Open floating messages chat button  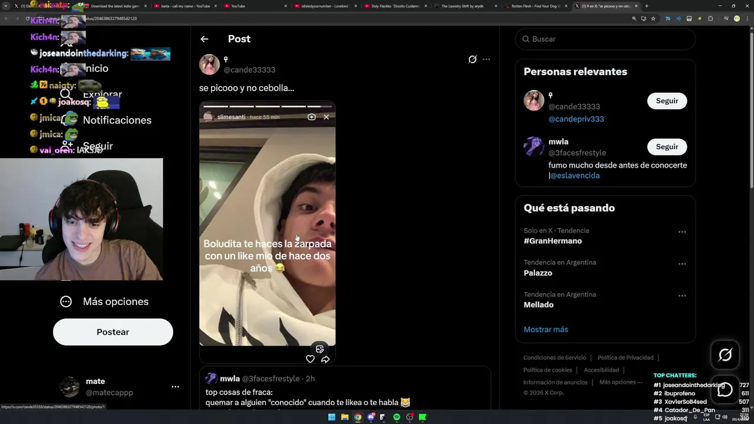click(725, 389)
